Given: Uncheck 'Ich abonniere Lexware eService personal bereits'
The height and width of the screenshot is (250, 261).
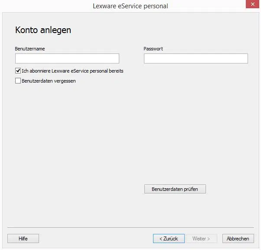Looking at the screenshot, I should tap(18, 71).
